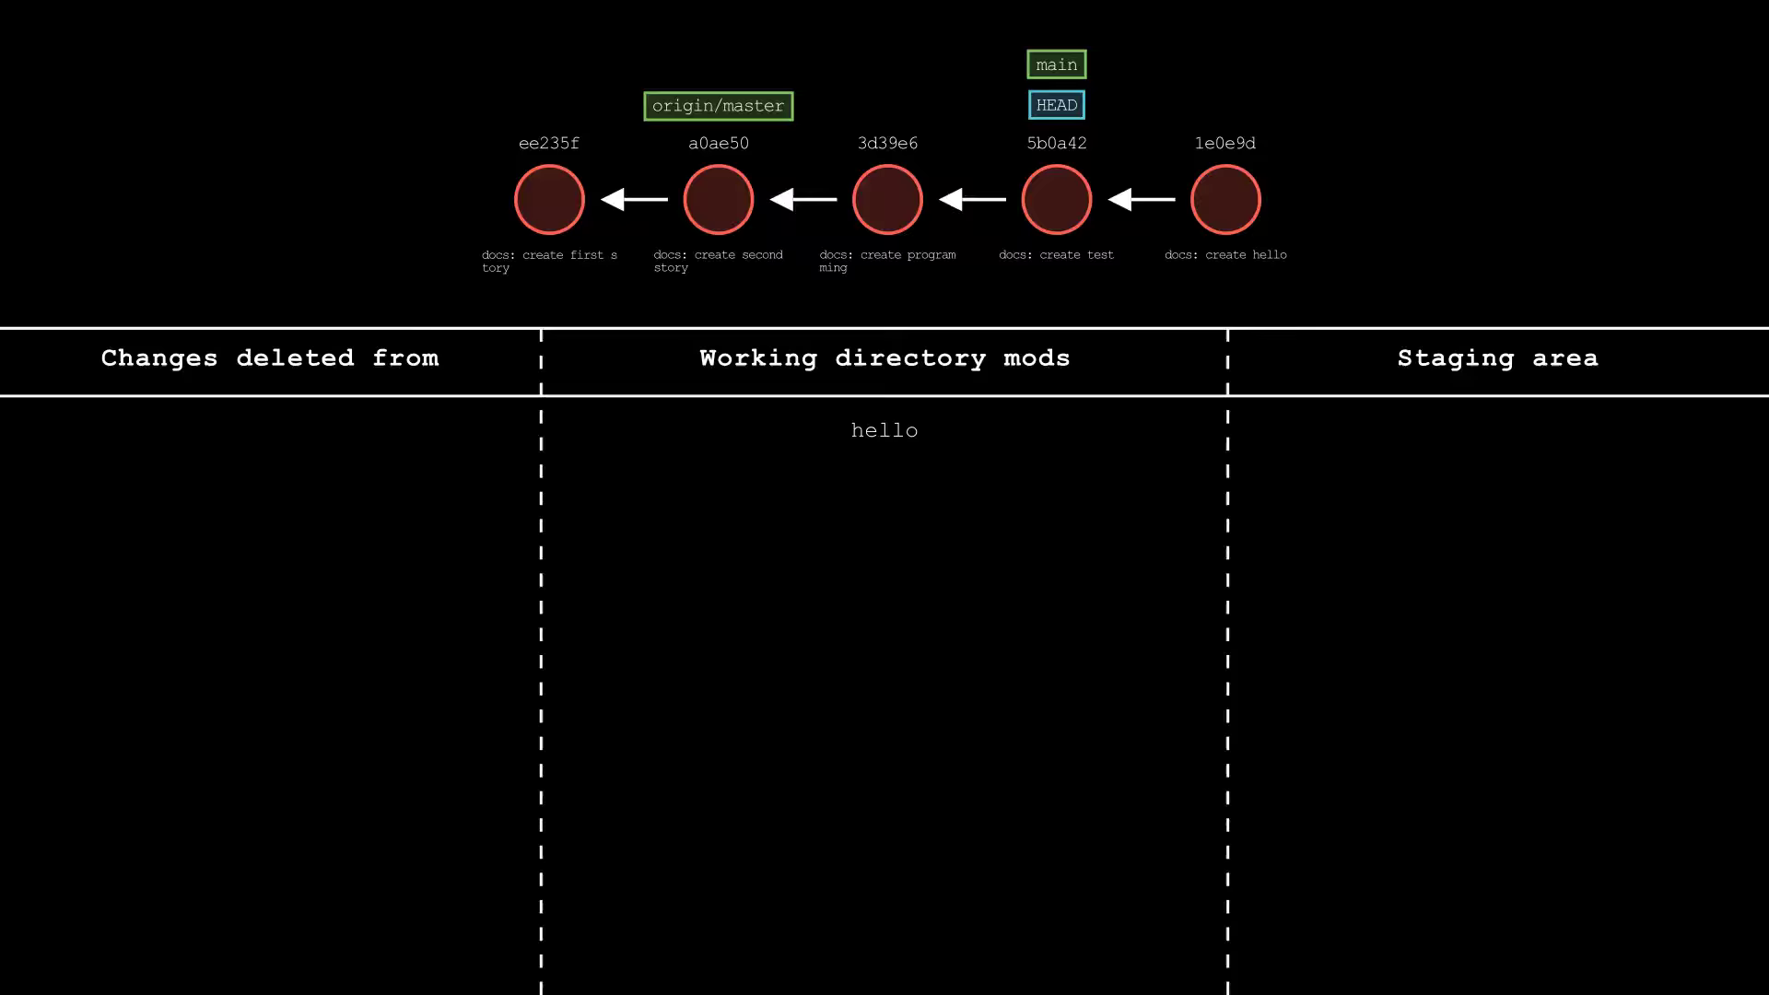
Task: Open the origin/master remote label
Action: pyautogui.click(x=718, y=106)
